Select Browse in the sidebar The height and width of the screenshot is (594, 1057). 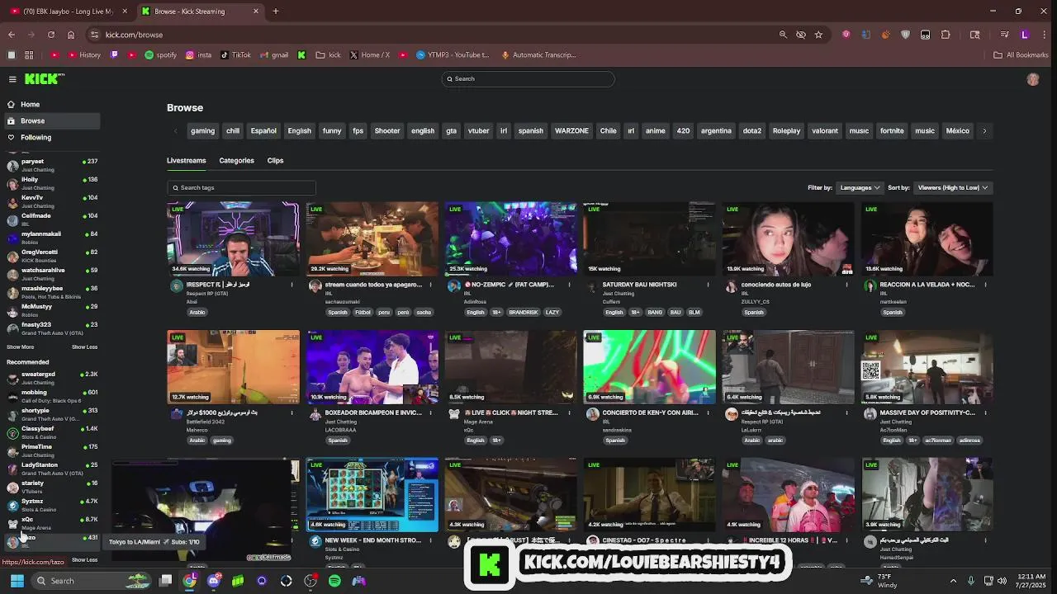coord(50,120)
